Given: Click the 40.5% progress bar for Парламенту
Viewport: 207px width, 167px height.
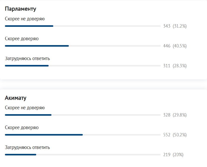Looking at the screenshot, I should 83,46.
